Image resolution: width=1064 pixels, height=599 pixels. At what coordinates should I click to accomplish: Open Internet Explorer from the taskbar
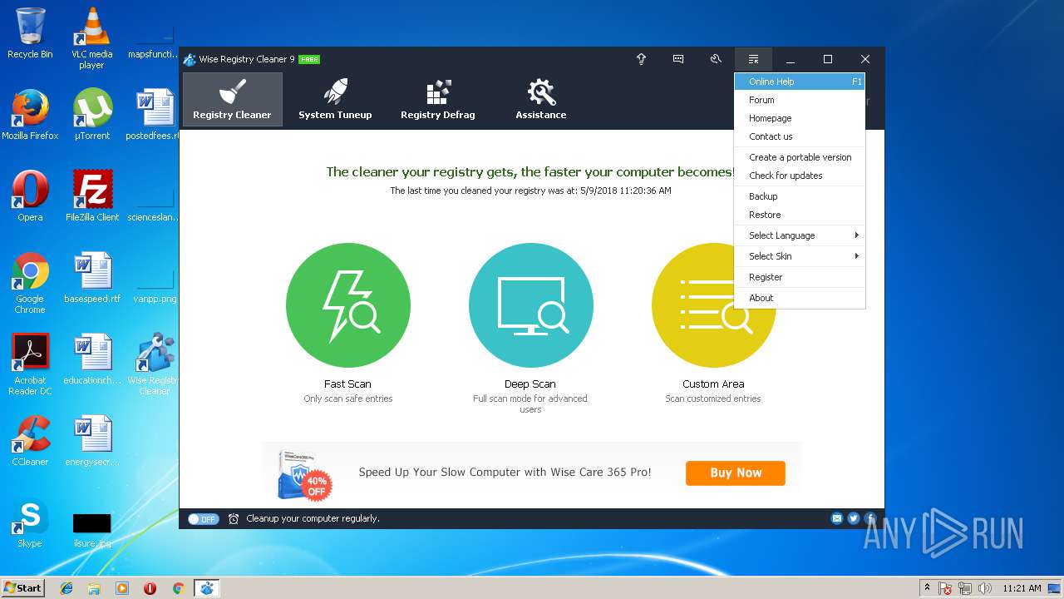click(66, 588)
